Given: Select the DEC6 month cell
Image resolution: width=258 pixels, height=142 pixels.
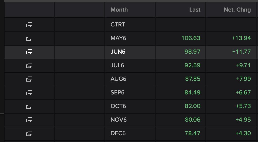Looking at the screenshot, I should pos(118,133).
